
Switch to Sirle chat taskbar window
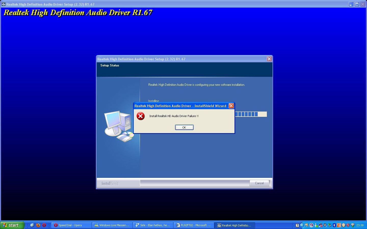click(x=153, y=225)
